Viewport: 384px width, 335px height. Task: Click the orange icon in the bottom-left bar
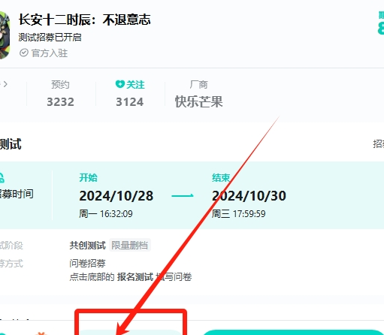(41, 333)
